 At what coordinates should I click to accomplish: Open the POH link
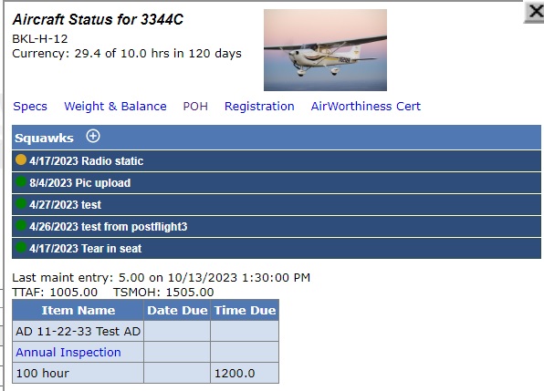click(x=195, y=107)
